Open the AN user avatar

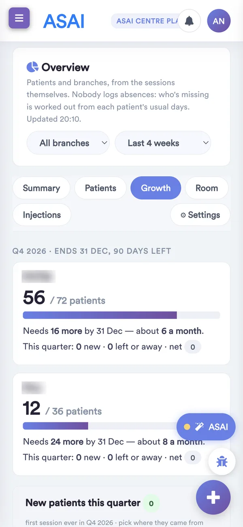tap(219, 21)
